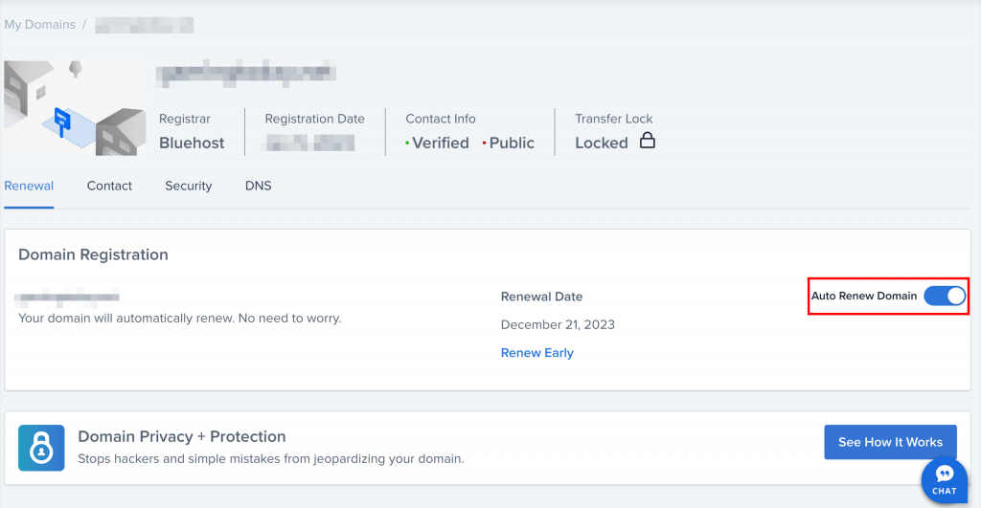
Task: Click the Auto Renew Domain label
Action: 863,297
